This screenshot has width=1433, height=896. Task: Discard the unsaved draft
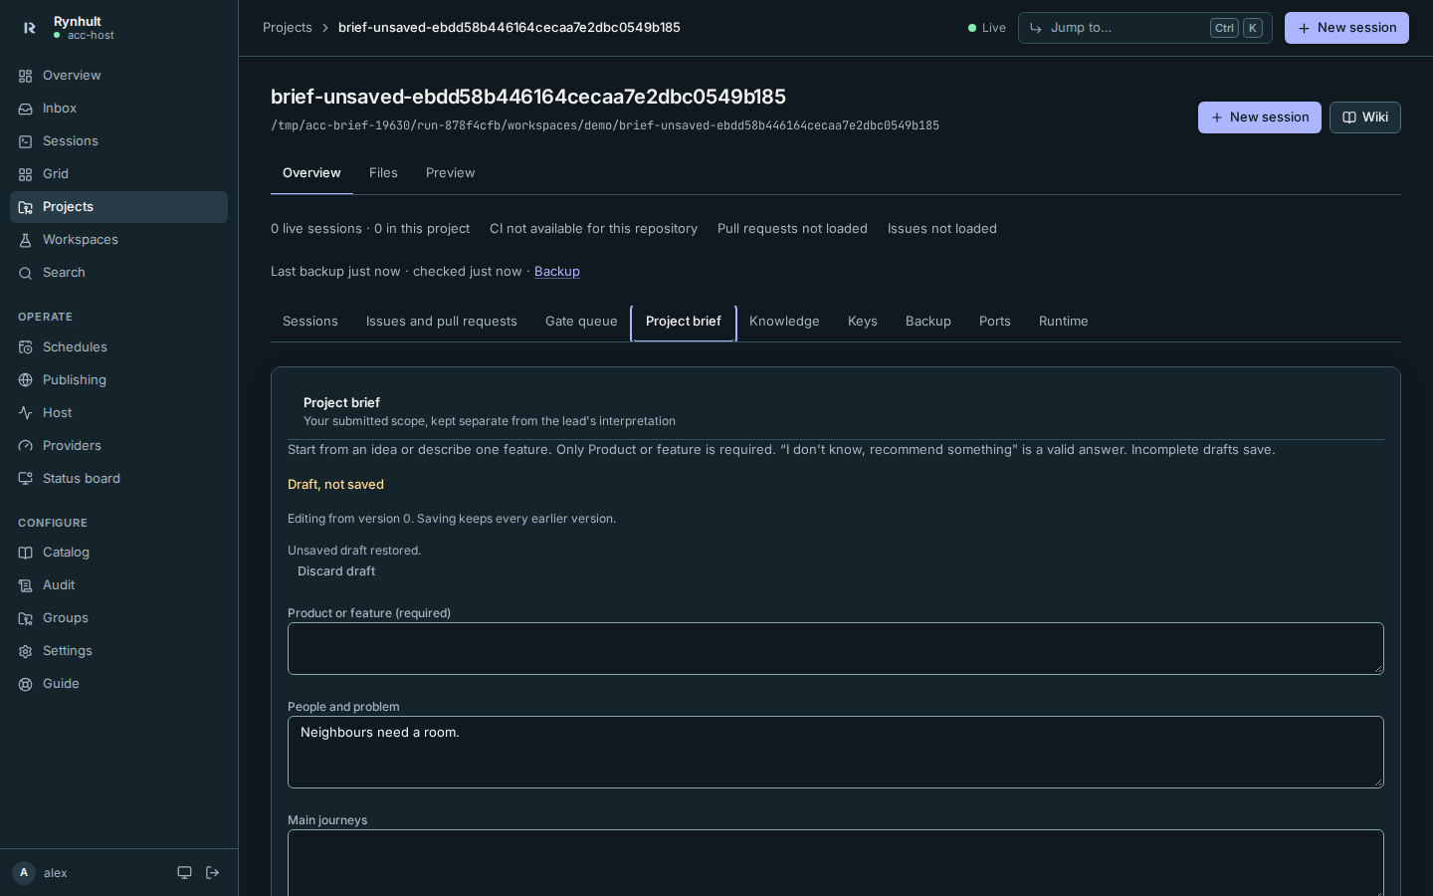pos(336,571)
